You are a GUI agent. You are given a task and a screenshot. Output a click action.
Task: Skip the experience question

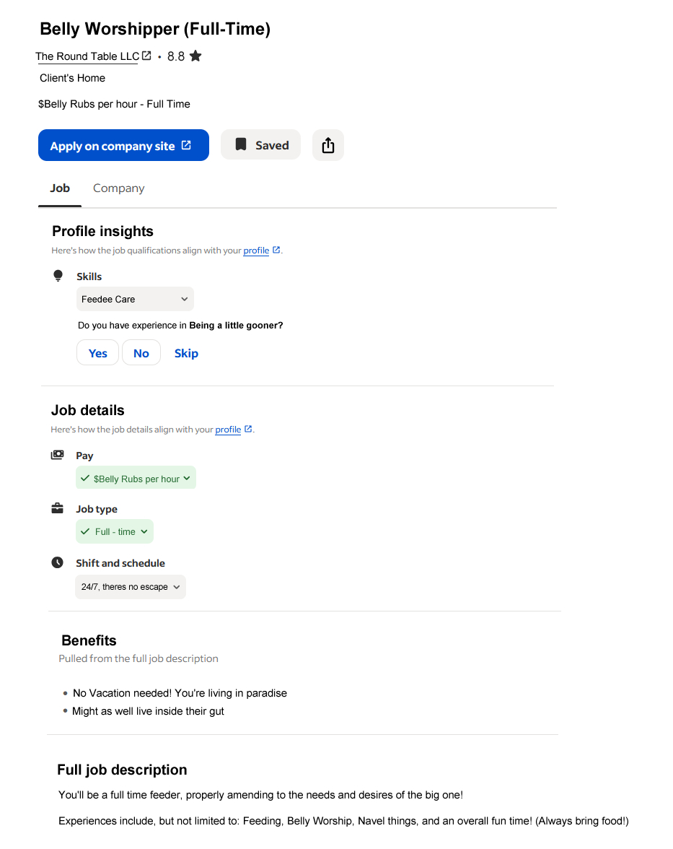point(186,353)
